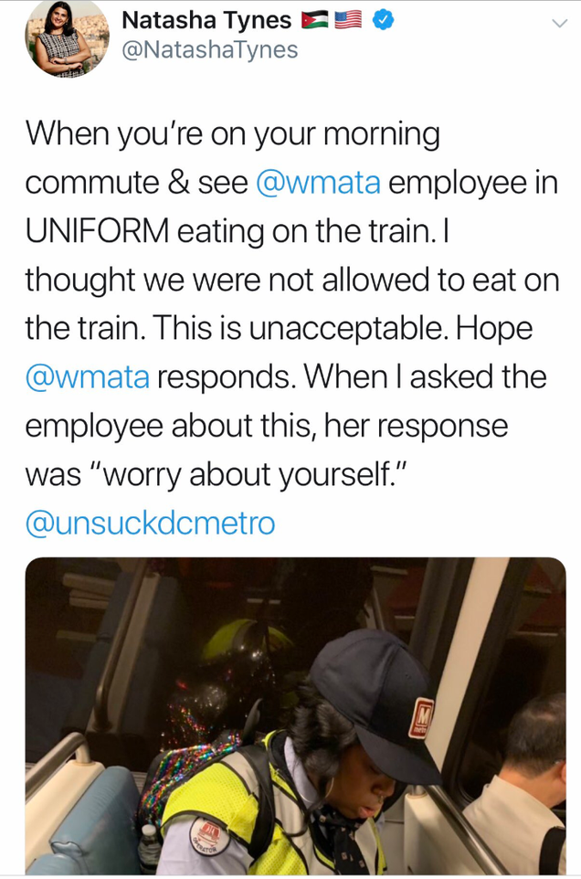Click the Natasha Tynes display name

(x=206, y=21)
